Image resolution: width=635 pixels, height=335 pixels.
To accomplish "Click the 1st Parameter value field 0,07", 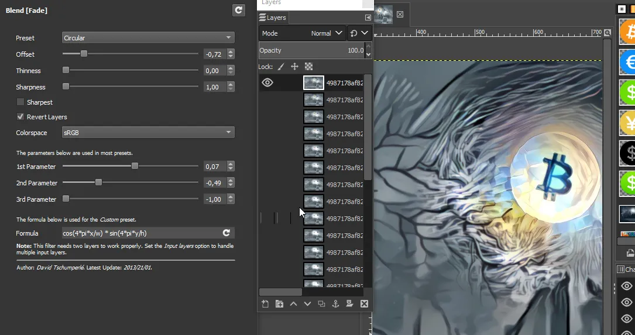I will [215, 166].
